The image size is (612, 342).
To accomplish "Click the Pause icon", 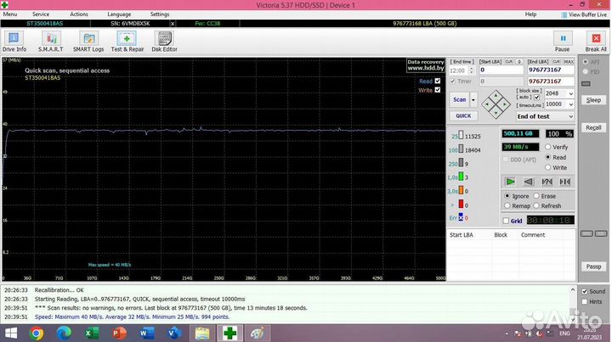I will click(563, 41).
